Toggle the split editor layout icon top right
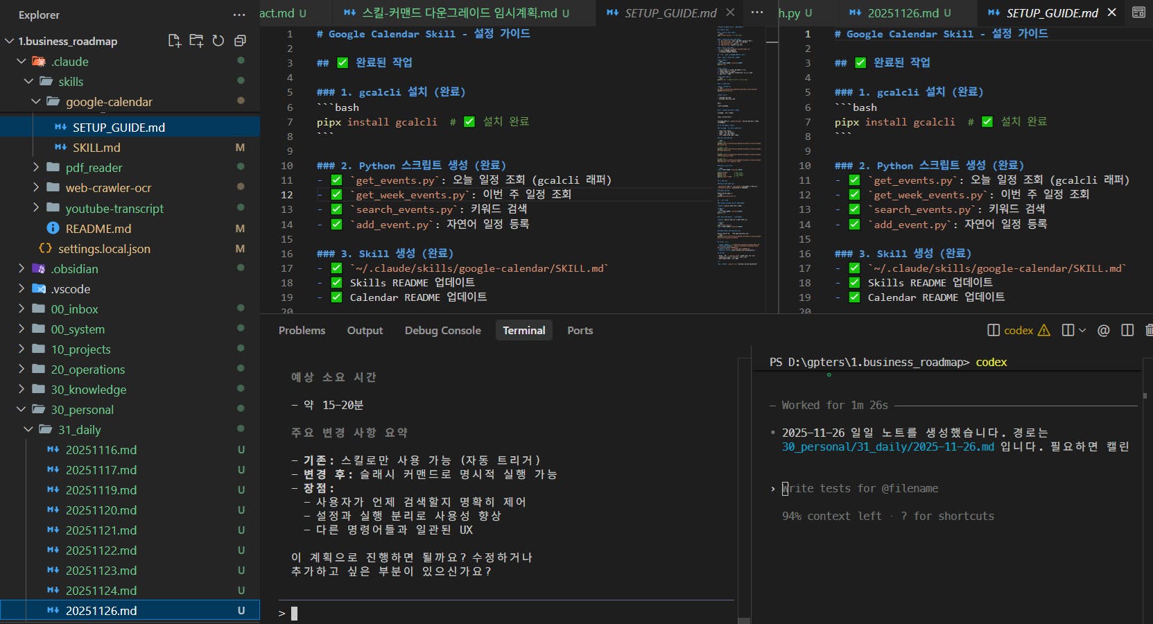 [1139, 12]
